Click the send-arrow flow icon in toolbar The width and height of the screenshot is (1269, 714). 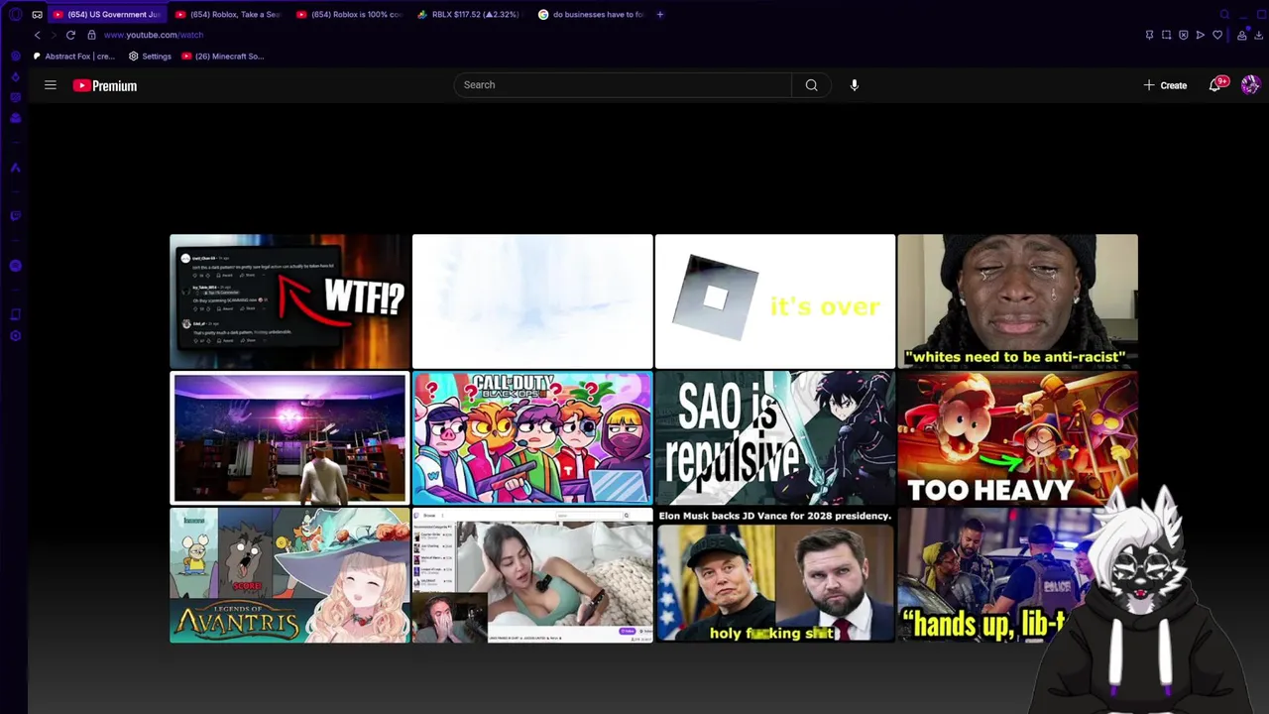coord(1200,35)
